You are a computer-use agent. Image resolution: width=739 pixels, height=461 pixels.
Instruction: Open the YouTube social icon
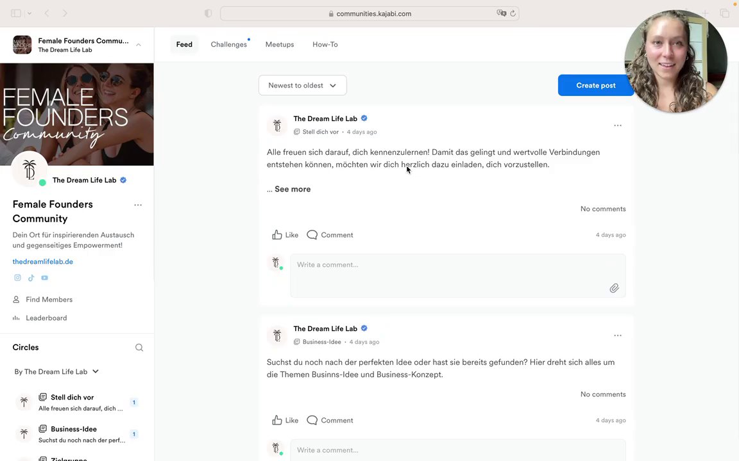(44, 278)
